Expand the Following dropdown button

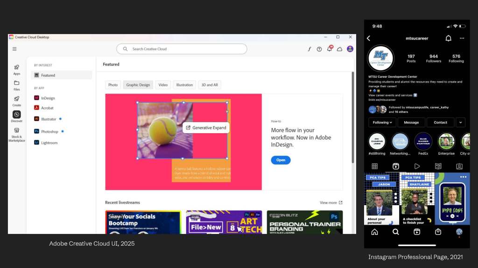[x=382, y=123]
